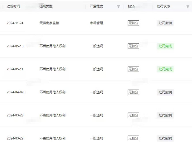Image resolution: width=192 pixels, height=149 pixels.
Task: Click the 市场管理 severity cell
Action: pyautogui.click(x=96, y=23)
